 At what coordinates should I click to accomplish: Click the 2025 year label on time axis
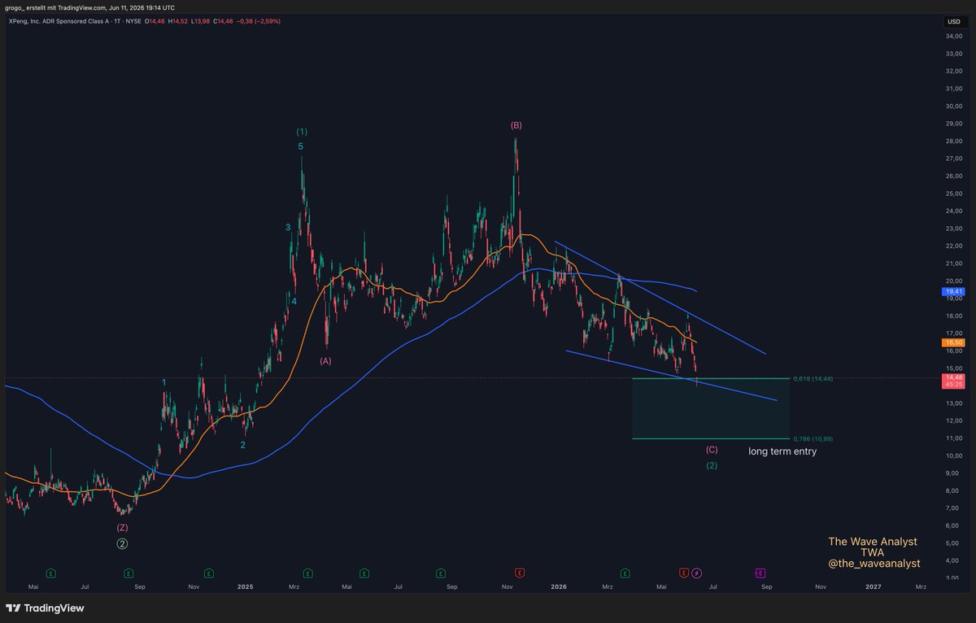246,586
